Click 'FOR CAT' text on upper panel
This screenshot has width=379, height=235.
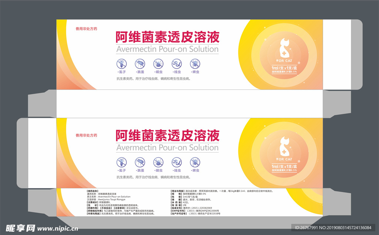click(x=284, y=61)
